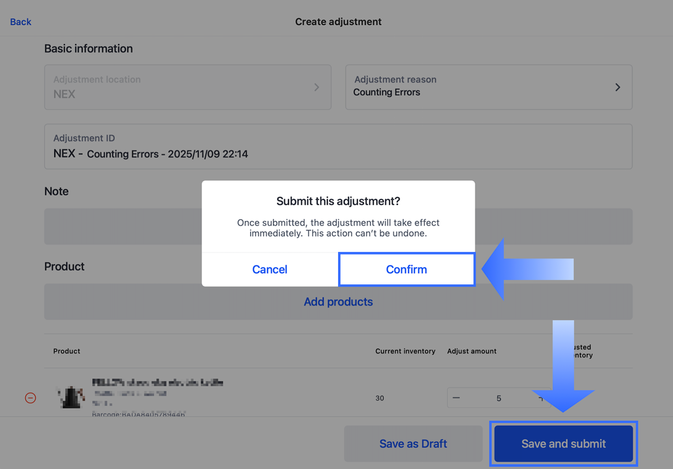The width and height of the screenshot is (673, 469).
Task: Expand the Adjustment location chevron
Action: [316, 87]
